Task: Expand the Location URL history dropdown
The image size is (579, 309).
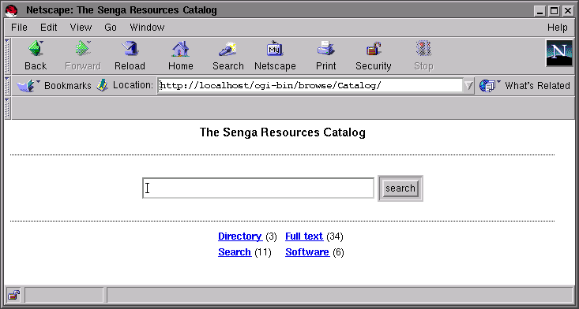Action: 468,86
